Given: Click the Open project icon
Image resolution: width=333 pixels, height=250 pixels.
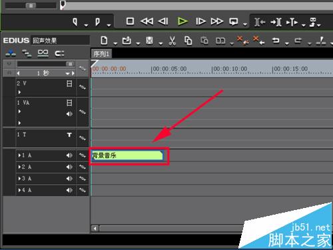Looking at the screenshot, I should coord(127,41).
